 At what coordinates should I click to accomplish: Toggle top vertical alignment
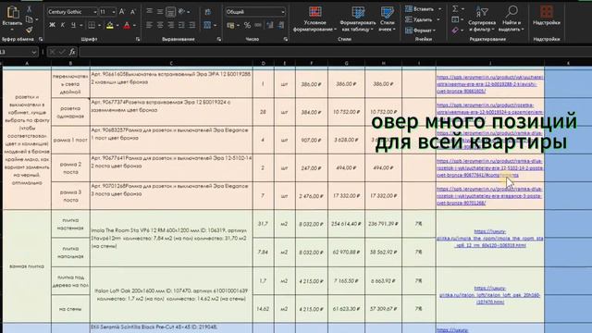click(150, 12)
